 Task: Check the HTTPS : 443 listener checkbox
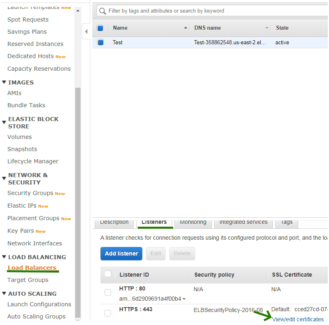[108, 313]
